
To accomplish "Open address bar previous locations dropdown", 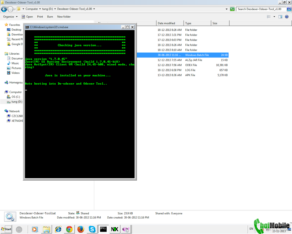I will [226, 9].
